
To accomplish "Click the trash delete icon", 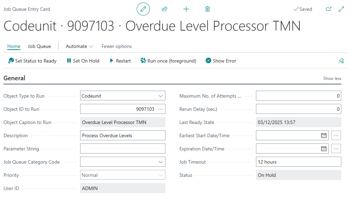I will (x=207, y=9).
